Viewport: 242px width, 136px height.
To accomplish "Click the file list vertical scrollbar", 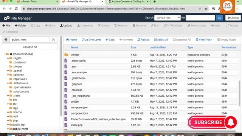I will click(239, 93).
